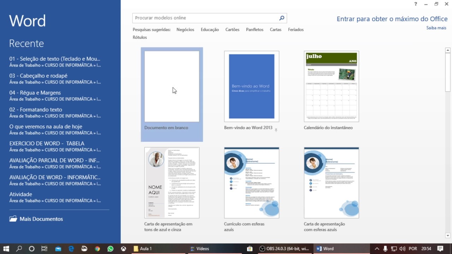Open recent file AVALIAÇÃO DE WORD - INFORMÁTIC...
452x254 pixels.
click(x=55, y=180)
